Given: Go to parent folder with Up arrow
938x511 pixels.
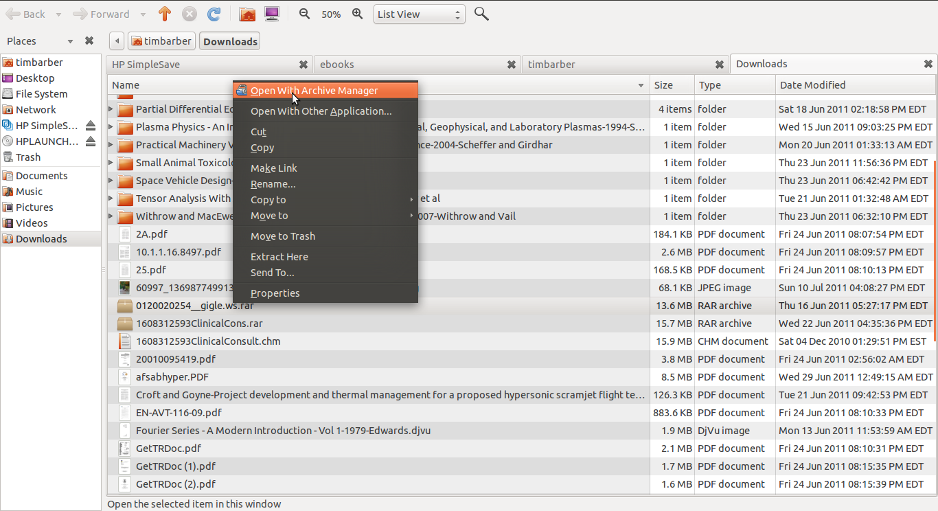Looking at the screenshot, I should click(165, 14).
